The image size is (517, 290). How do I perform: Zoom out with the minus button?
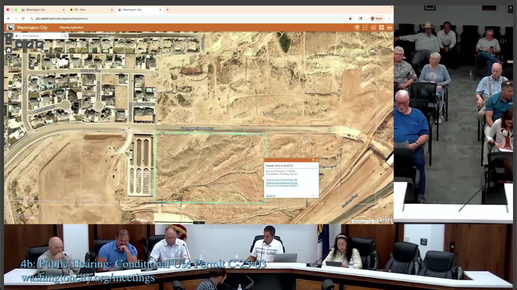[9, 42]
